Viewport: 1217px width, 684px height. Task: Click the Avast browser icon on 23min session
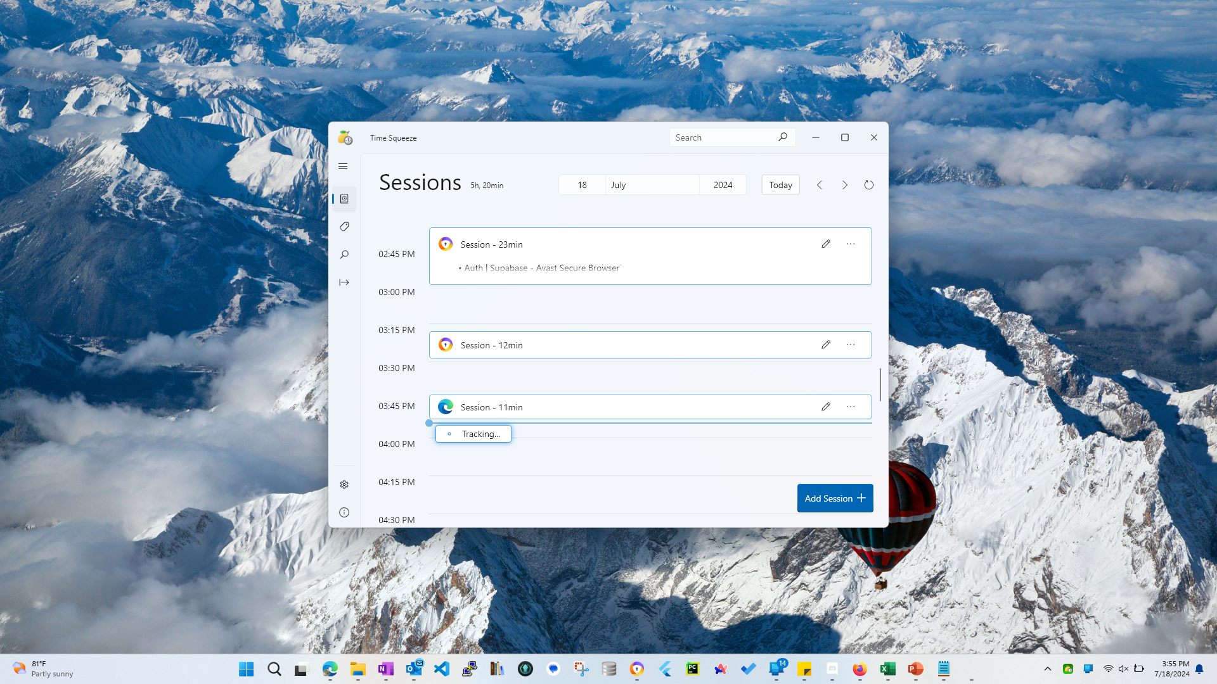(446, 244)
